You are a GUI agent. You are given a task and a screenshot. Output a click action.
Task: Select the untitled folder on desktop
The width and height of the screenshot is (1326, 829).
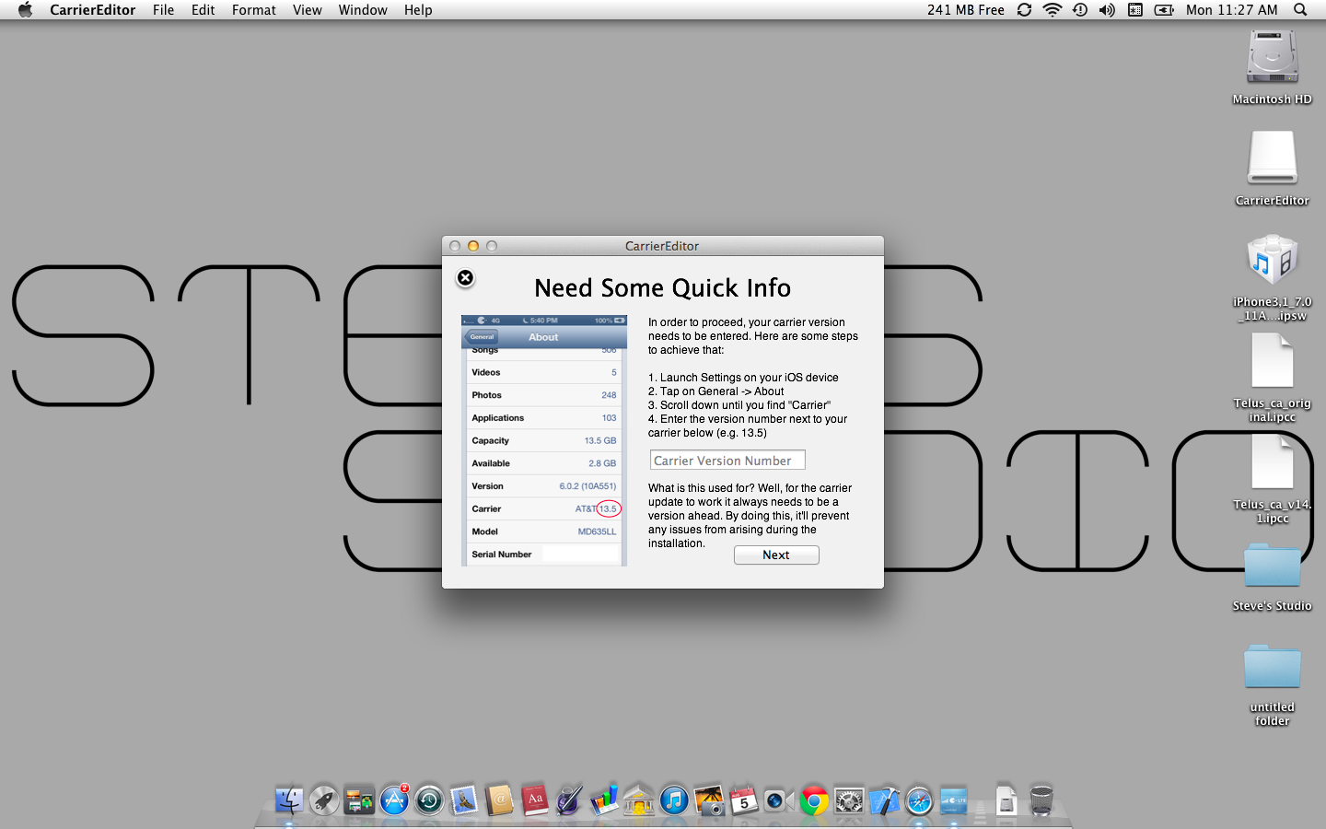tap(1273, 684)
